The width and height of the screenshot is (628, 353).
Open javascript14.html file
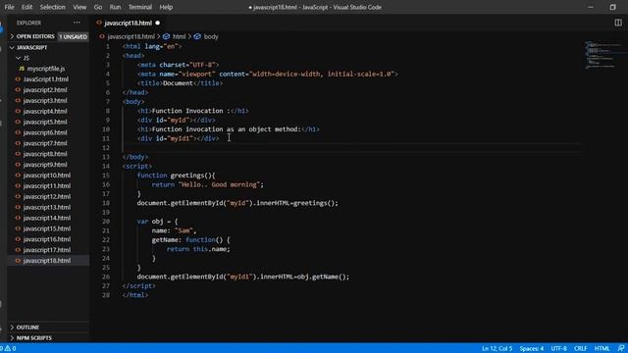(46, 218)
